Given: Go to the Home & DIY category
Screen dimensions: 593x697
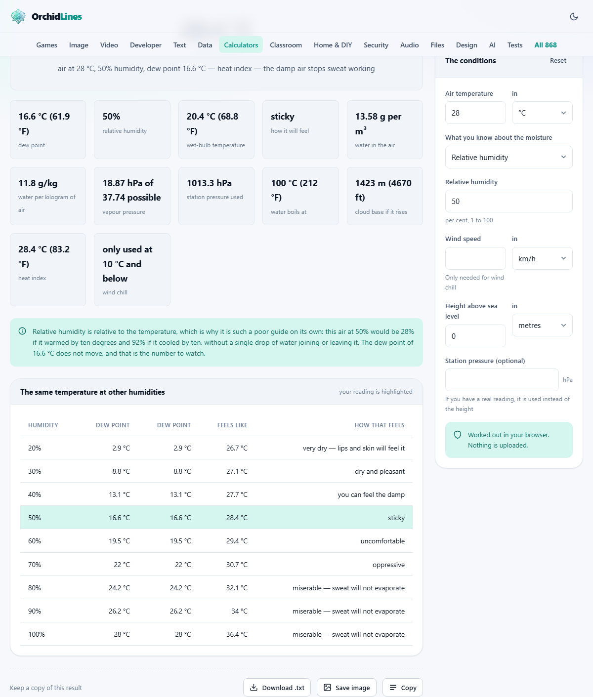Looking at the screenshot, I should click(x=333, y=45).
